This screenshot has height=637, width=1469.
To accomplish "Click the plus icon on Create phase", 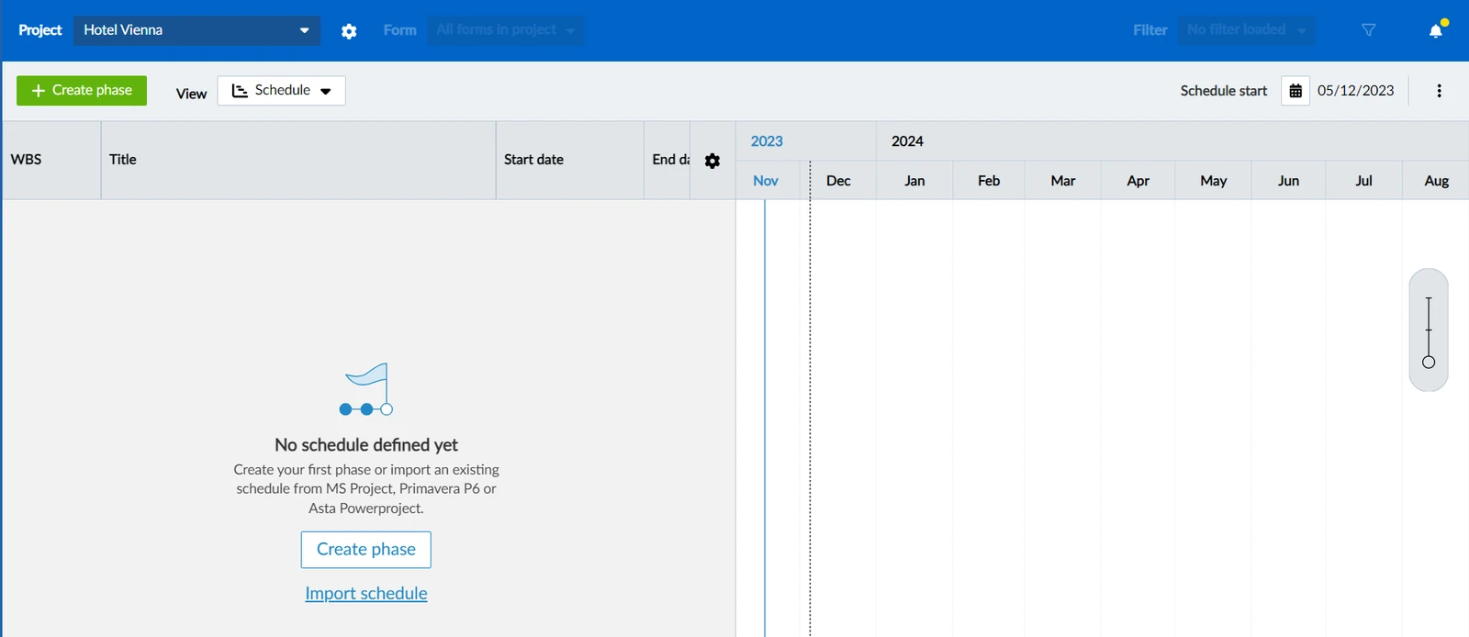I will click(39, 91).
